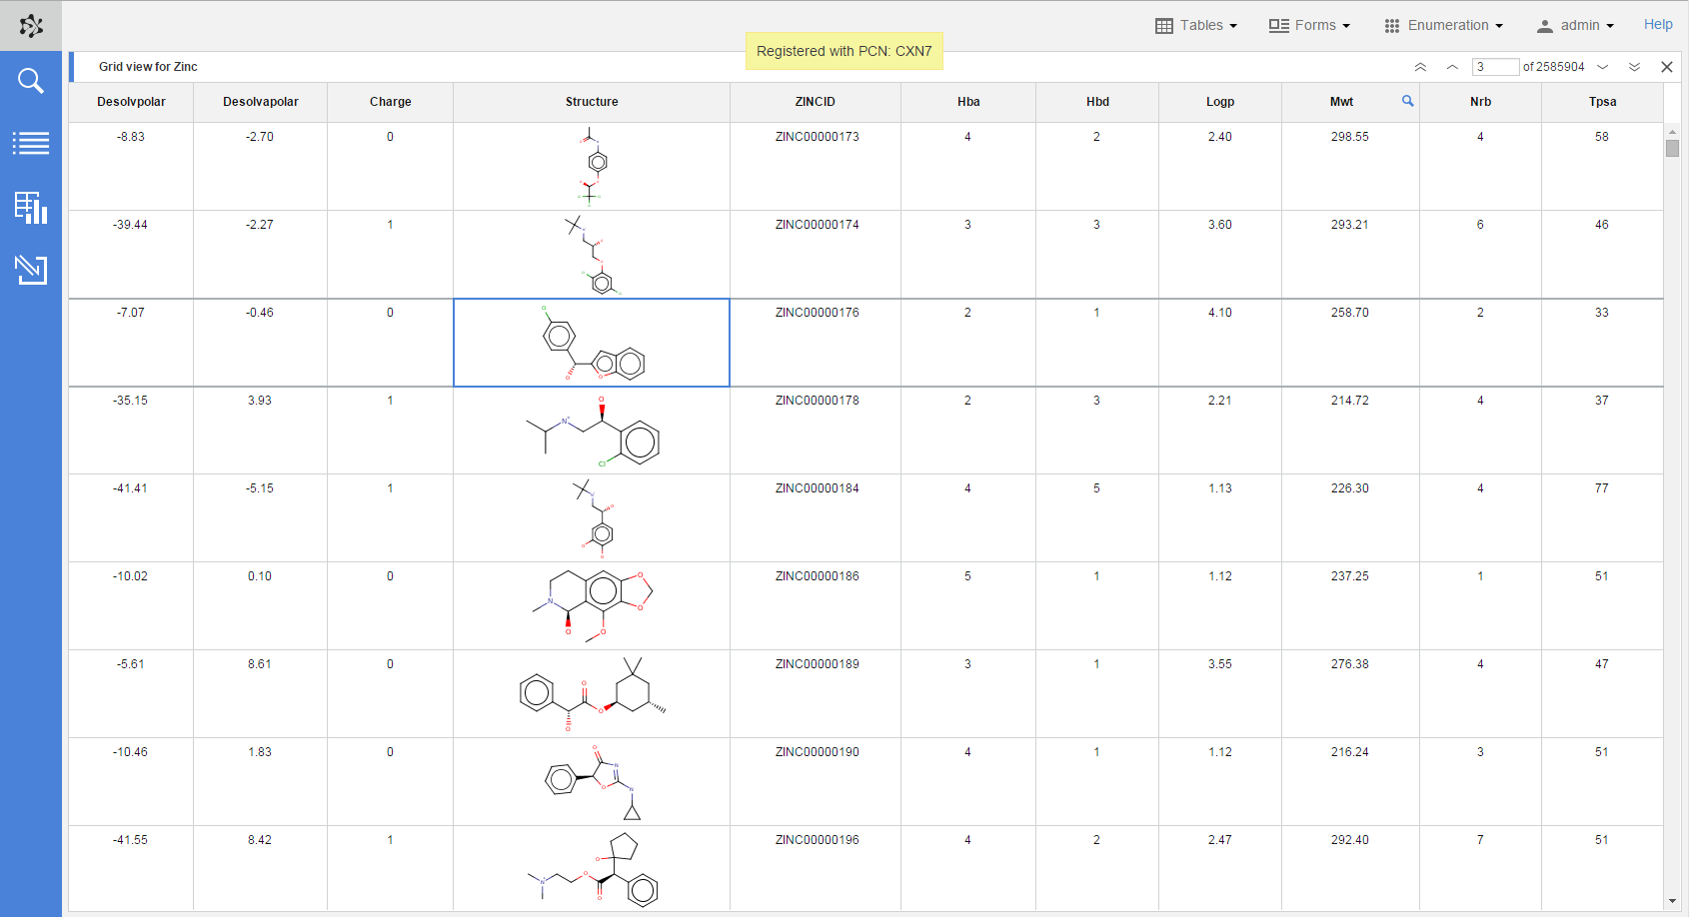
Task: Open the Enumeration dropdown menu
Action: tap(1443, 25)
